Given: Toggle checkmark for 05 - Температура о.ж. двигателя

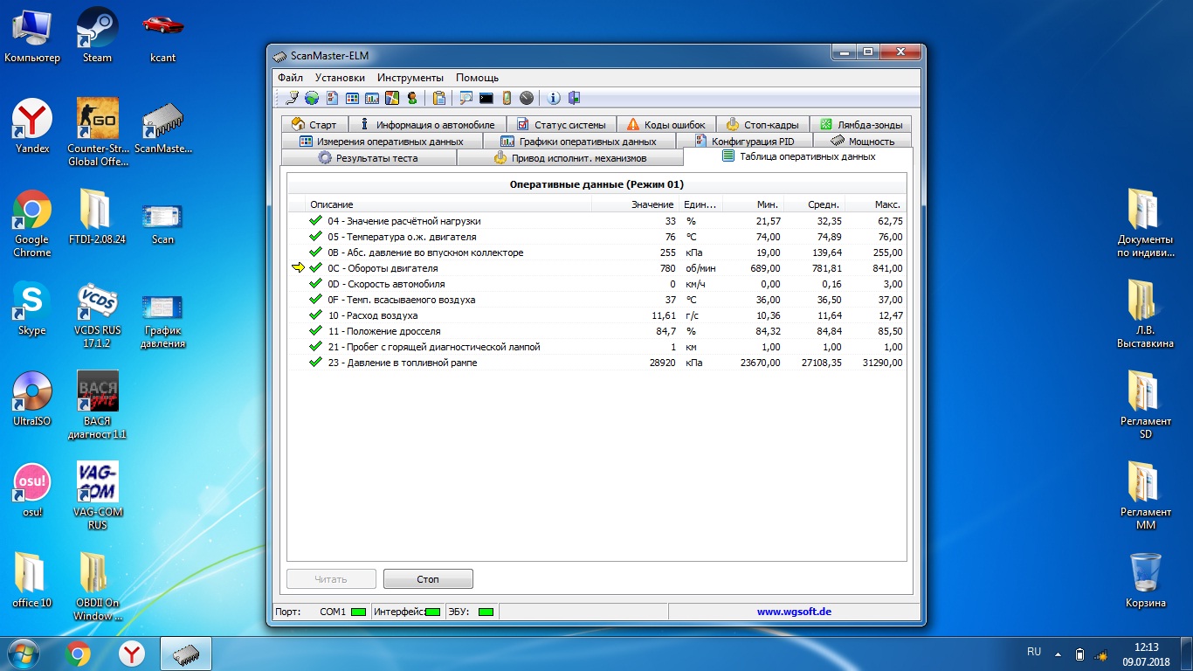Looking at the screenshot, I should pos(315,237).
